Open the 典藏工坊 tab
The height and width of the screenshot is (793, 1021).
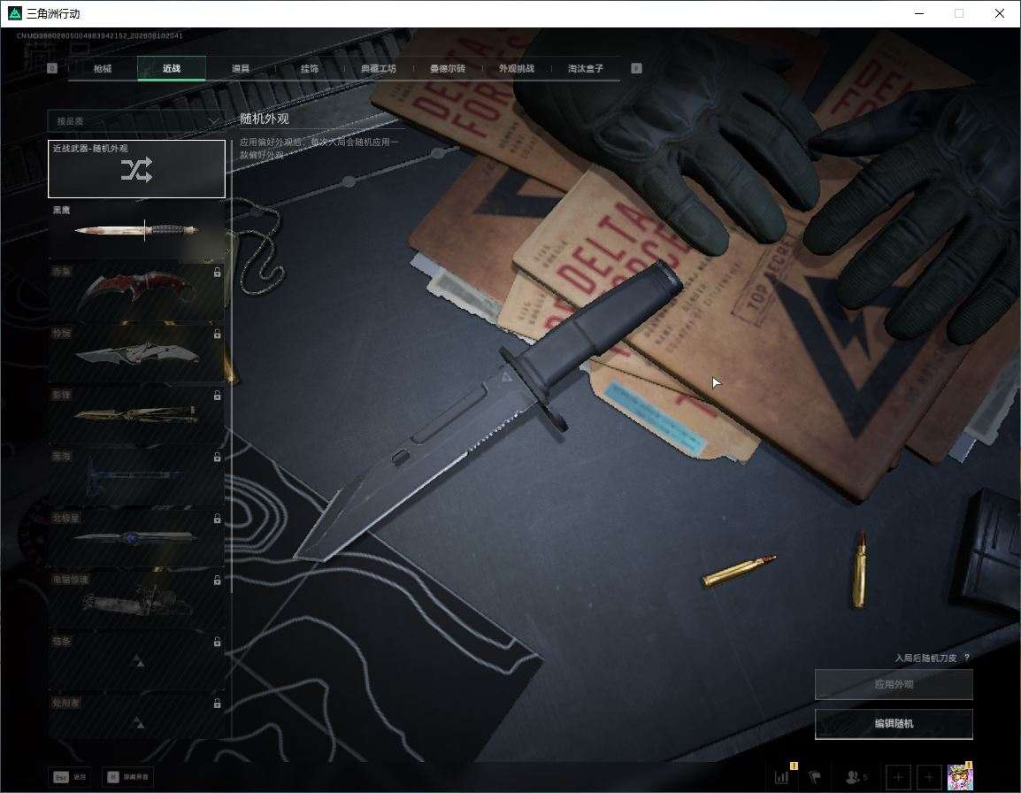(x=379, y=68)
